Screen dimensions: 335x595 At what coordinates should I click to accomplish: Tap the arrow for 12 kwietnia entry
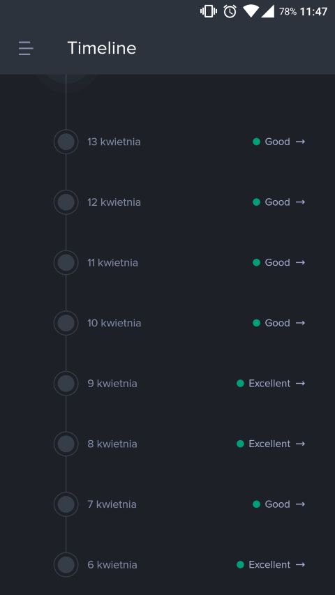tap(300, 202)
